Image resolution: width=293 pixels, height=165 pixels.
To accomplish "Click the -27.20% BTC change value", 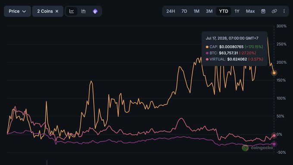I will coord(247,53).
